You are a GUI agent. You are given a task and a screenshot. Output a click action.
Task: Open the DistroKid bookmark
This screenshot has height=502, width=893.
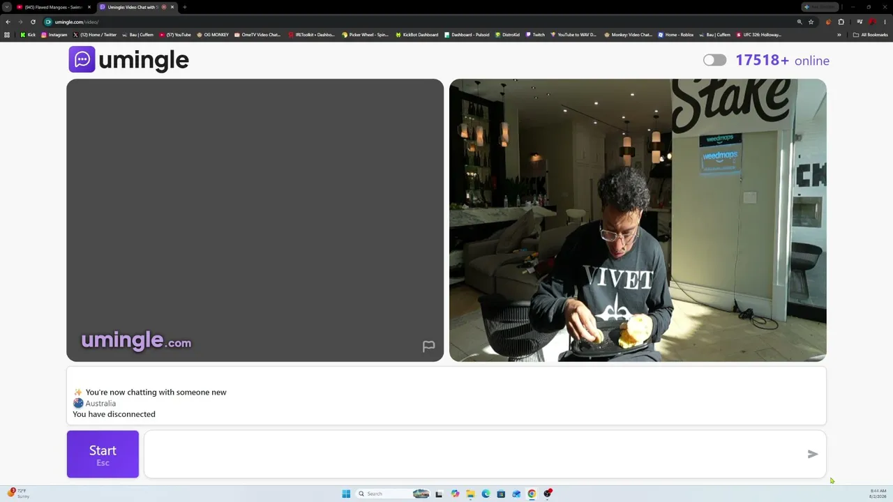[508, 35]
